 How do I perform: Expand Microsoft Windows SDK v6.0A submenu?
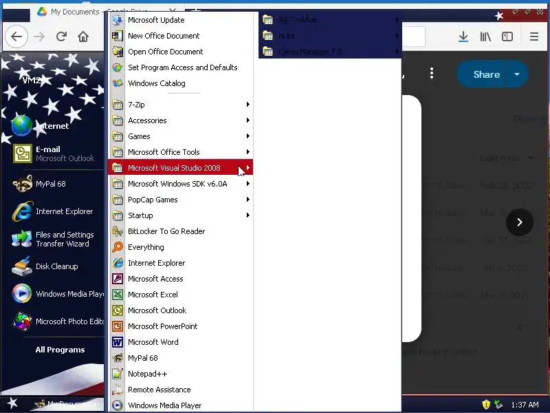coord(180,184)
